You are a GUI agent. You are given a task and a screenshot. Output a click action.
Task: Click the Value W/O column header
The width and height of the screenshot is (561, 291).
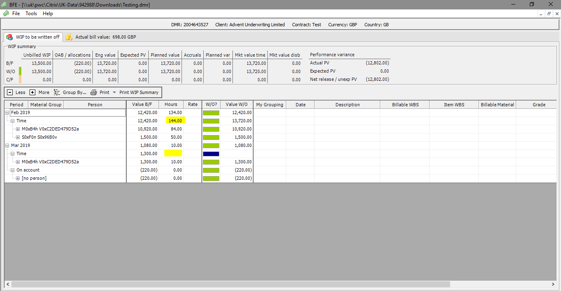(x=237, y=105)
